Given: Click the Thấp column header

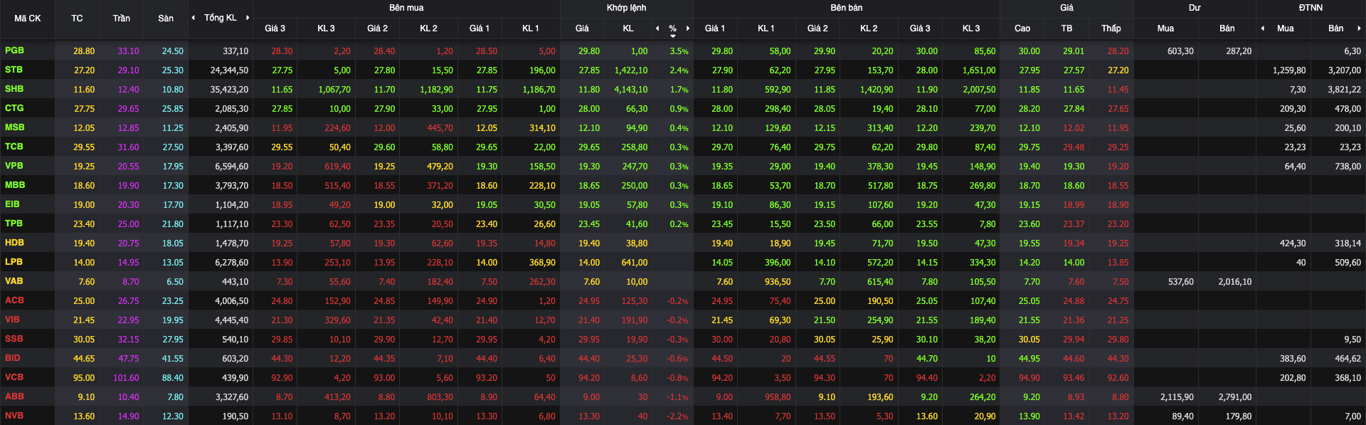Looking at the screenshot, I should click(1111, 28).
